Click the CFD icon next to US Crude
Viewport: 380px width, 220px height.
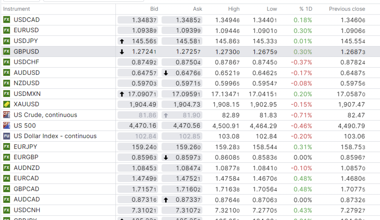click(6, 115)
